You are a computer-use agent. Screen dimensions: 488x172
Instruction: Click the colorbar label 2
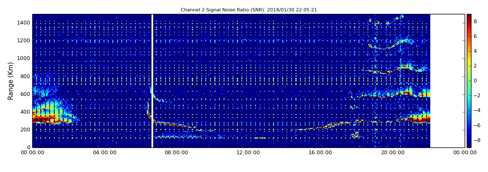coord(475,66)
